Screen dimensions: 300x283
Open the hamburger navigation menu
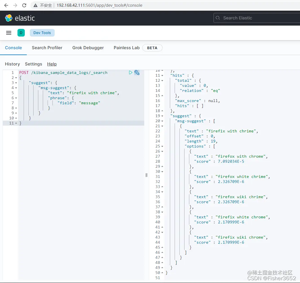9,33
